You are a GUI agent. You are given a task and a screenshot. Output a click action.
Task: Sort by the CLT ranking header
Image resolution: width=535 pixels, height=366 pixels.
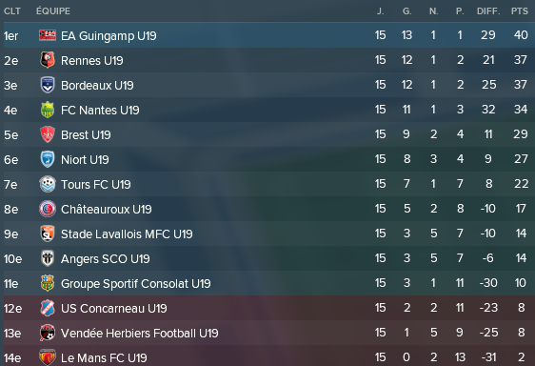click(12, 11)
